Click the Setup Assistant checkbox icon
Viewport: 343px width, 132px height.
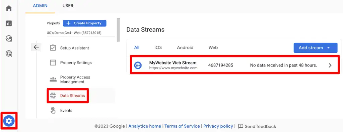(x=53, y=48)
